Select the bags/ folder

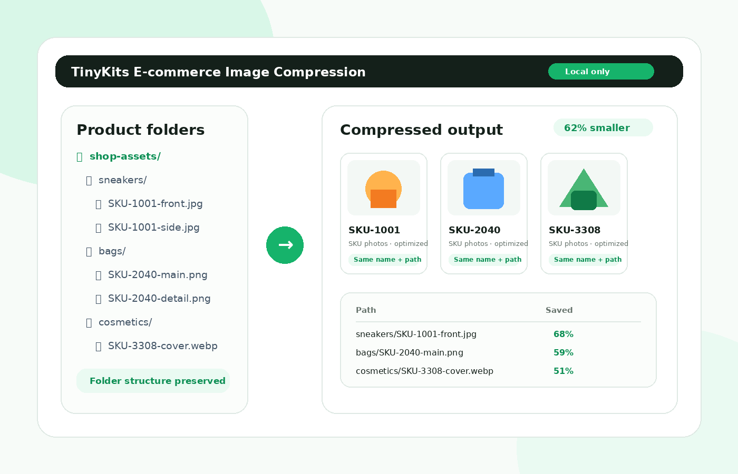pyautogui.click(x=112, y=251)
